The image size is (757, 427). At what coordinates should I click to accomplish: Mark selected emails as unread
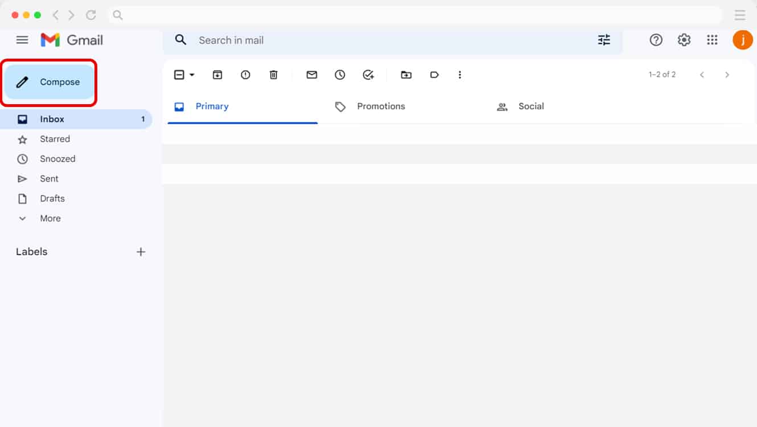coord(311,74)
